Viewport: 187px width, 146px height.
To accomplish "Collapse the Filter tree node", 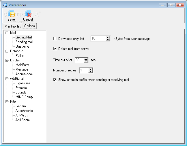I will 7,102.
